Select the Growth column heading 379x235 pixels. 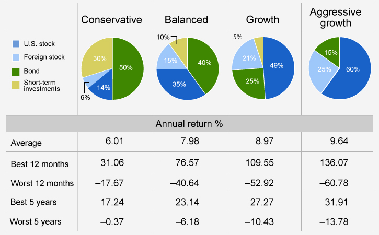[262, 20]
